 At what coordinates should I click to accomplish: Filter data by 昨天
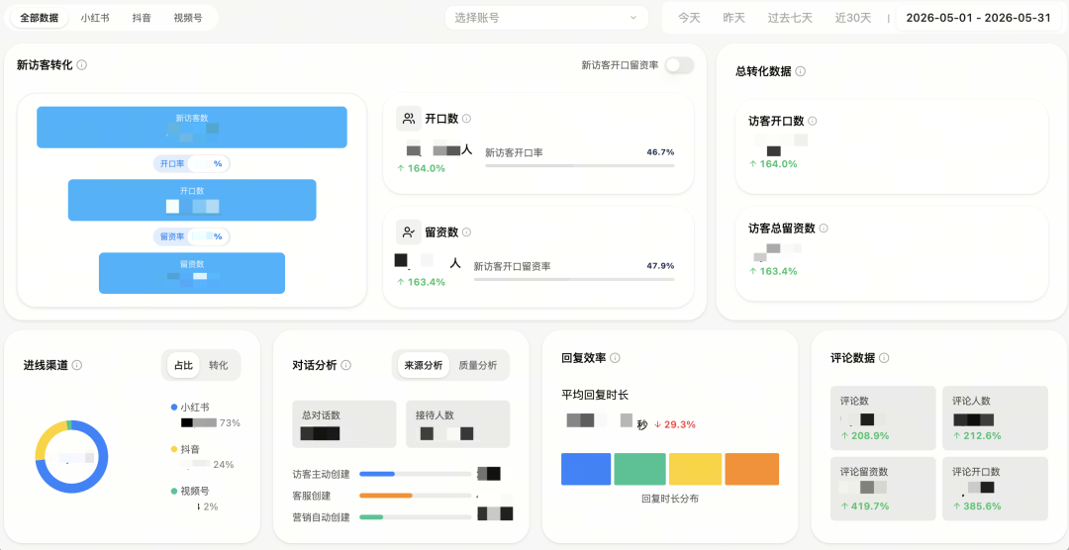point(734,18)
